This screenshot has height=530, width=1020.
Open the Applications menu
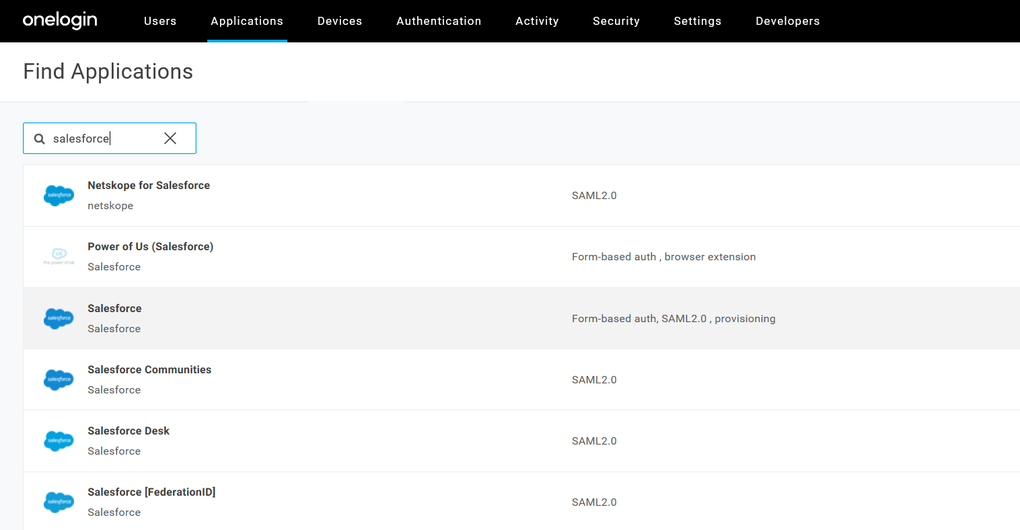tap(247, 21)
